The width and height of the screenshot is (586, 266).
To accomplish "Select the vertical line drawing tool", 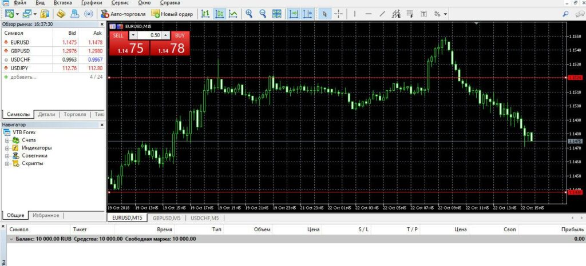I will (355, 13).
